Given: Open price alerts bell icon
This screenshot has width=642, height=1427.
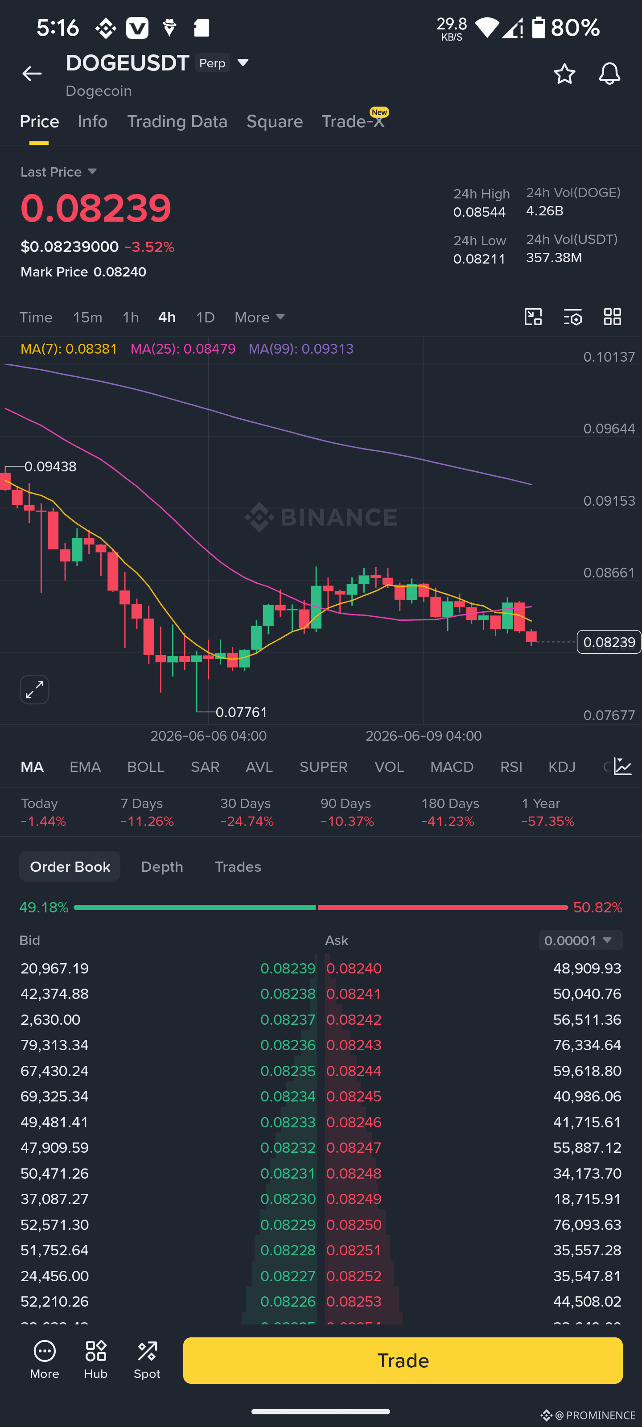Looking at the screenshot, I should [609, 74].
